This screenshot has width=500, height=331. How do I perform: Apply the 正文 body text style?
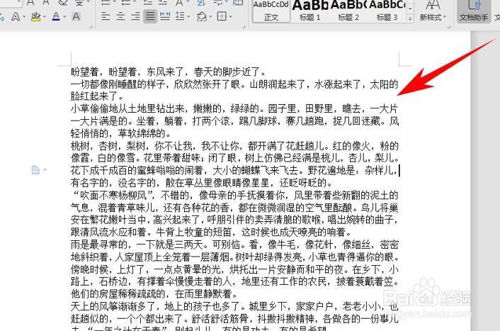pyautogui.click(x=271, y=11)
